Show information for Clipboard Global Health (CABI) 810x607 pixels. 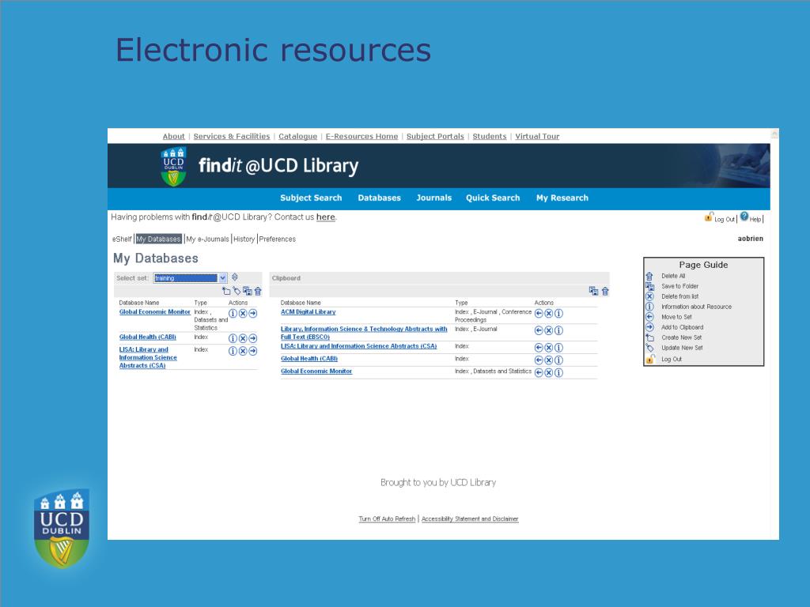pos(558,360)
